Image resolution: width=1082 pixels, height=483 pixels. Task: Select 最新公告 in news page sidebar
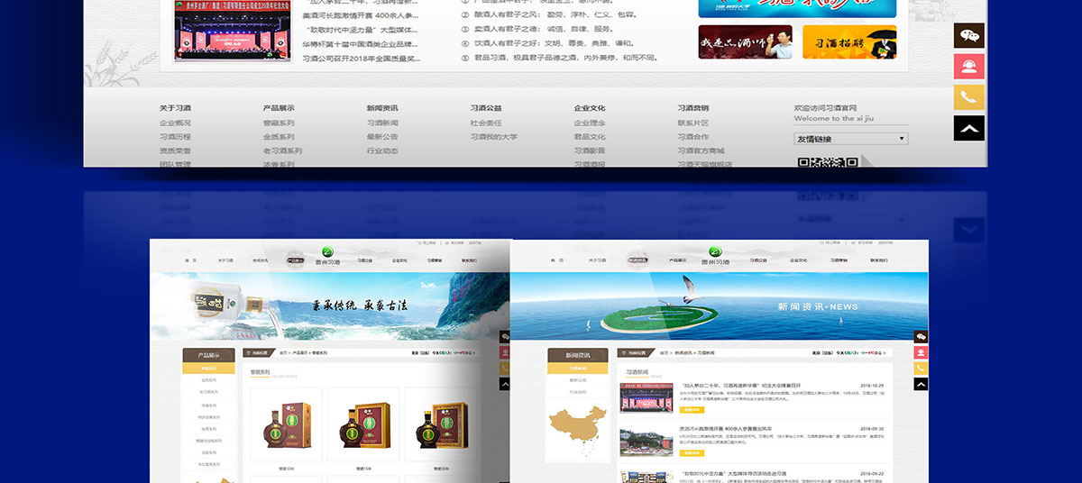(x=578, y=380)
